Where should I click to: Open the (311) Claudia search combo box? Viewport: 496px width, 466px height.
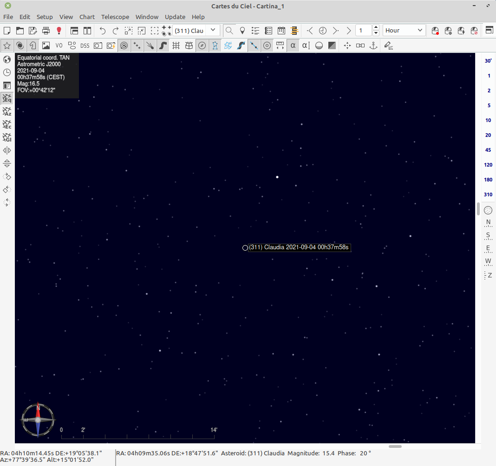[196, 31]
